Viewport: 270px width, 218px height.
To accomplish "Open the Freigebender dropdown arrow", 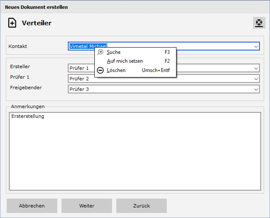I will pos(256,89).
